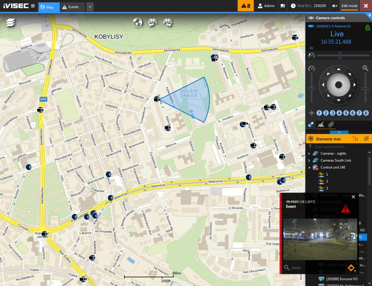
Task: Select sensor item 3 under Control unit 140
Action: (323, 188)
